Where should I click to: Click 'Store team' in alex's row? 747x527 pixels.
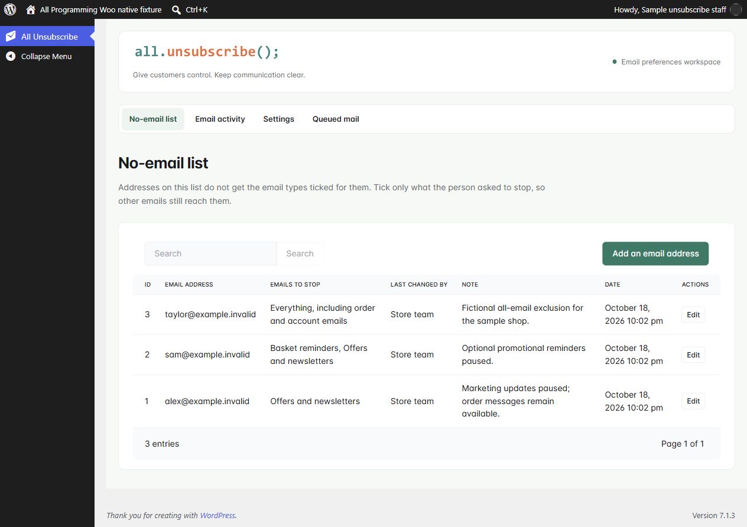click(x=412, y=401)
